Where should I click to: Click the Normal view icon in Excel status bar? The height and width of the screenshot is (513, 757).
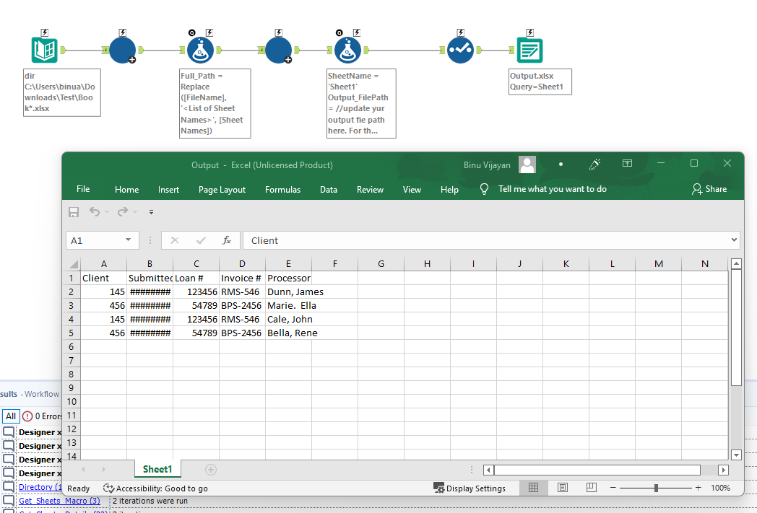tap(533, 488)
